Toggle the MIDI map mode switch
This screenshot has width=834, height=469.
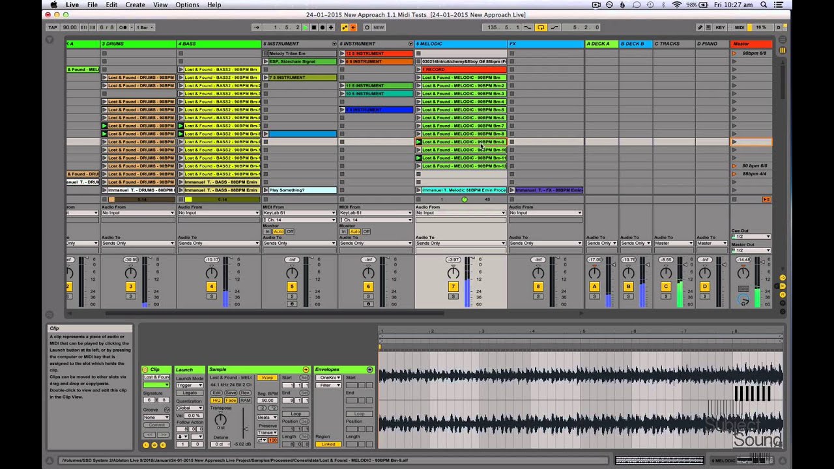(x=740, y=27)
